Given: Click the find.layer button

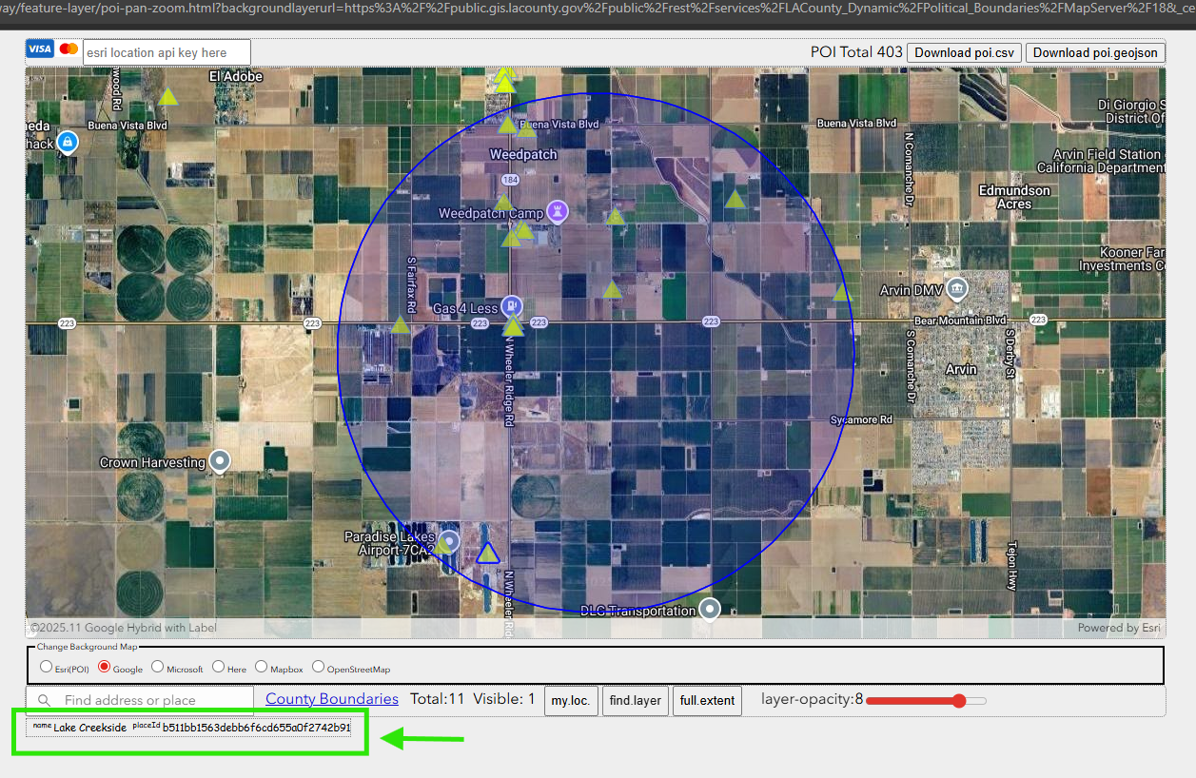Looking at the screenshot, I should click(x=635, y=701).
